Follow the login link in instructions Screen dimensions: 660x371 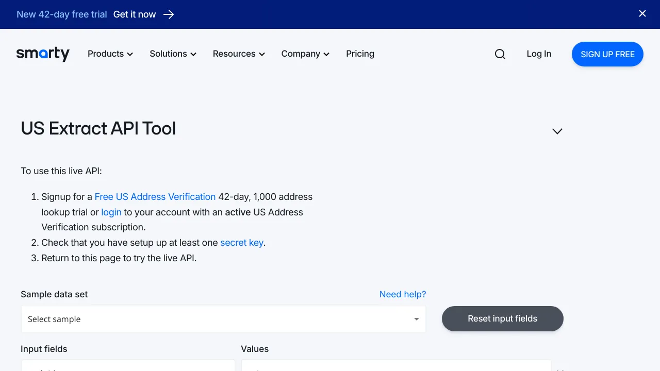pyautogui.click(x=111, y=212)
